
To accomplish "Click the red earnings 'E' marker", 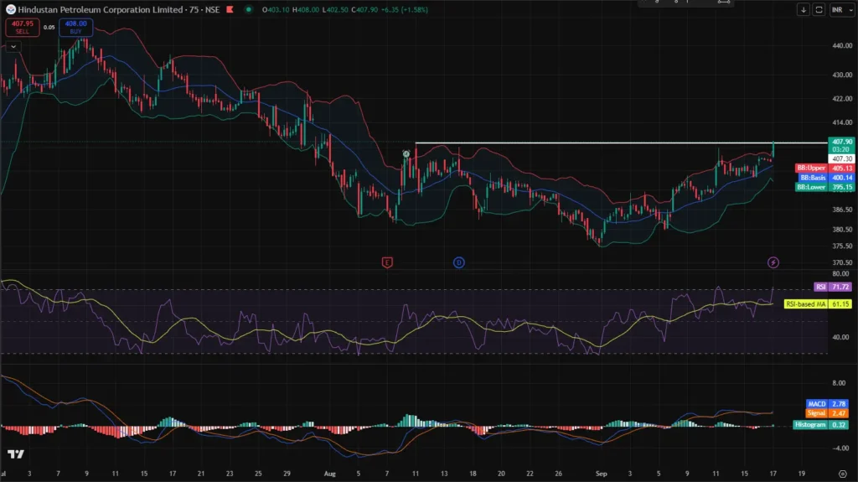I will point(387,262).
